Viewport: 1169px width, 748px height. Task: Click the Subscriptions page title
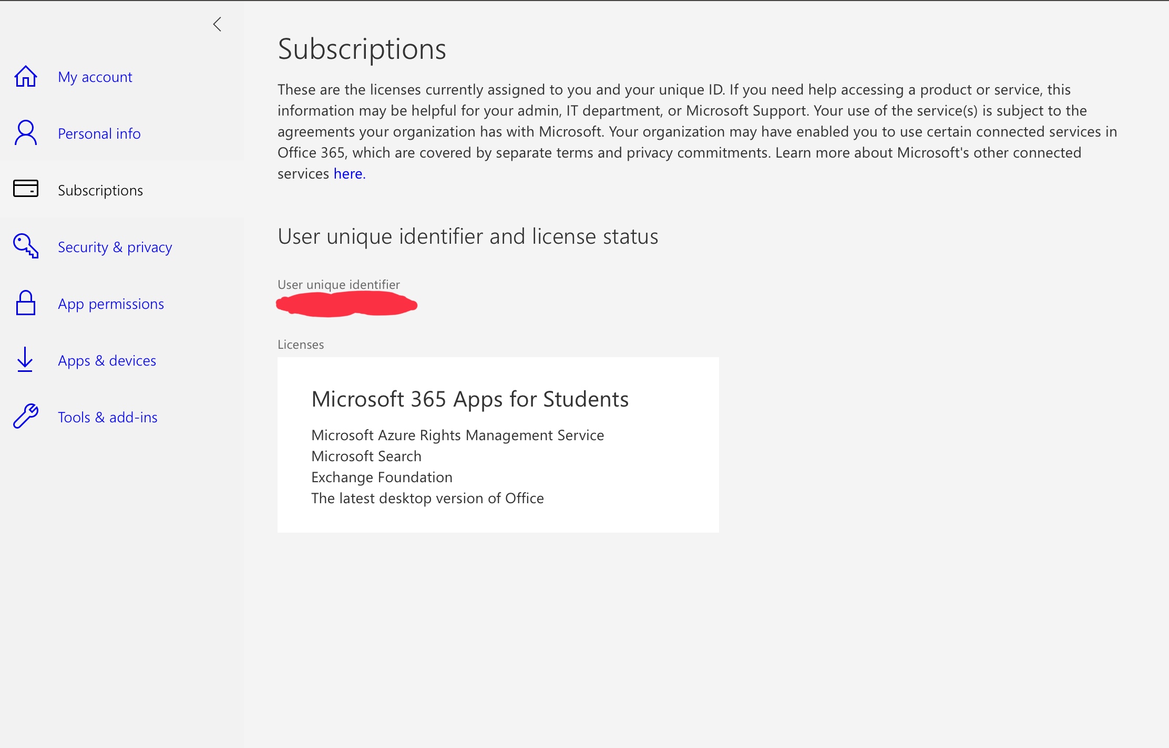pos(362,49)
